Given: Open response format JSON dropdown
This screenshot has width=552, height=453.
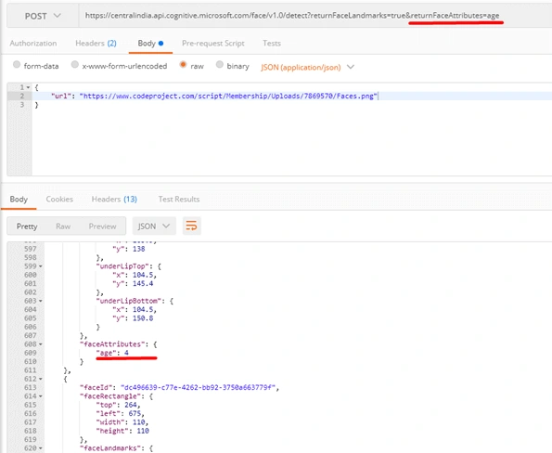Looking at the screenshot, I should click(154, 226).
